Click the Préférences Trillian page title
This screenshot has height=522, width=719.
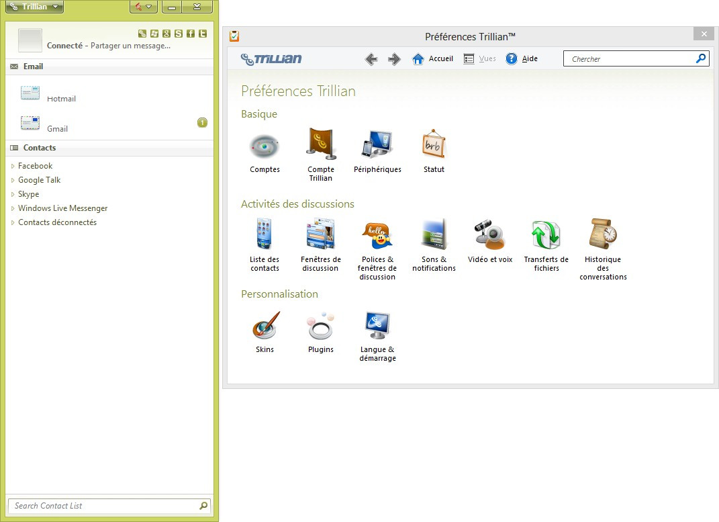coord(299,91)
